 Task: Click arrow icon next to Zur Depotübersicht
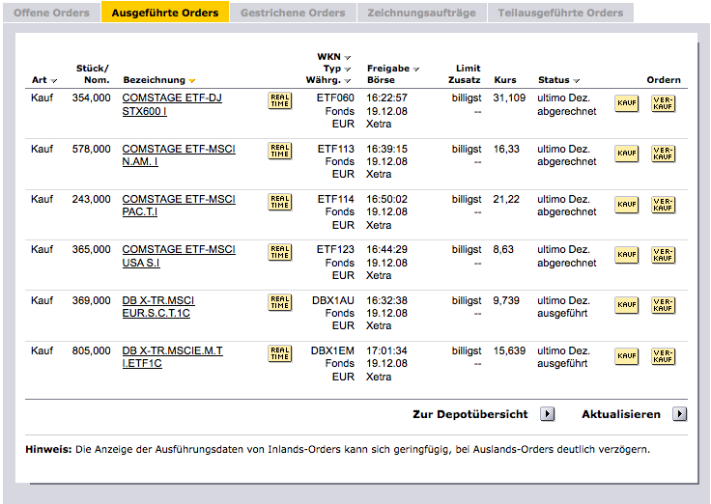pyautogui.click(x=548, y=414)
